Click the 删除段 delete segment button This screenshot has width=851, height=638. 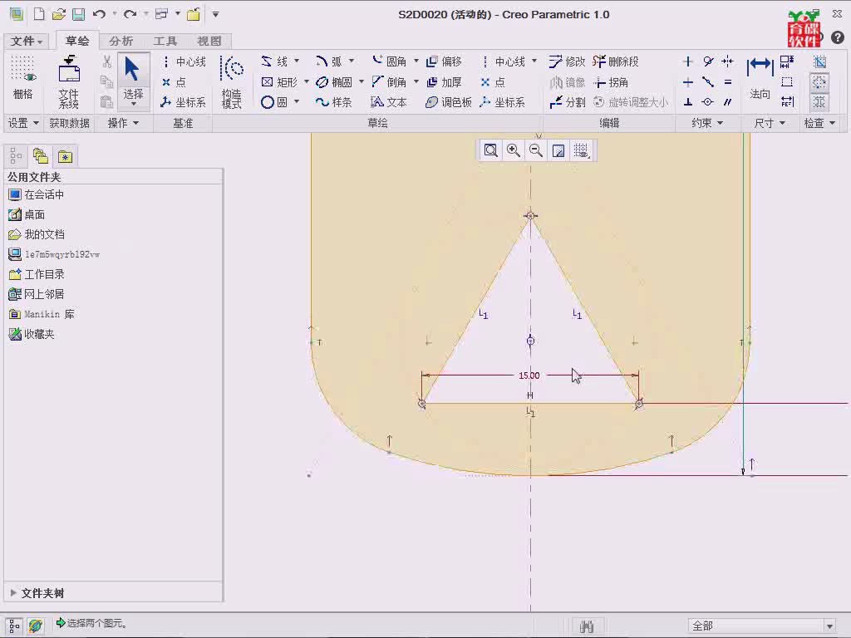point(616,61)
